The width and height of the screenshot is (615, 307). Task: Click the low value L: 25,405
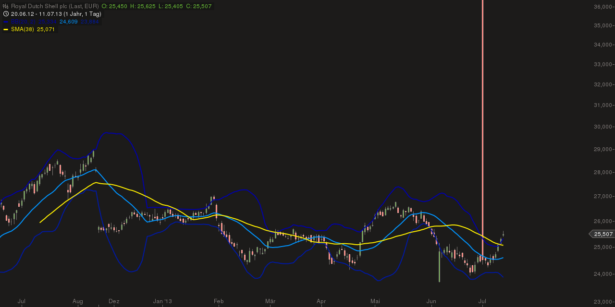point(170,6)
